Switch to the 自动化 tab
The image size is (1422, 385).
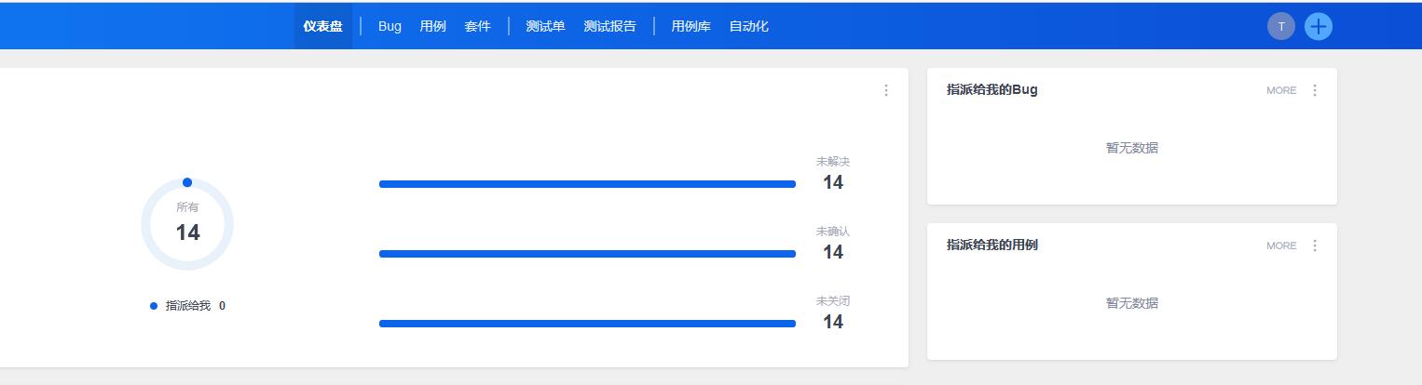748,26
